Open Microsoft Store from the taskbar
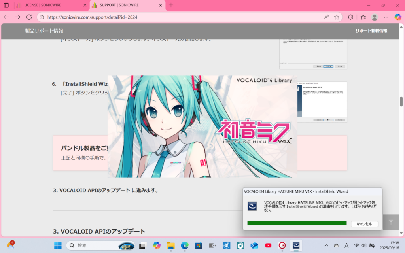 coord(199,245)
